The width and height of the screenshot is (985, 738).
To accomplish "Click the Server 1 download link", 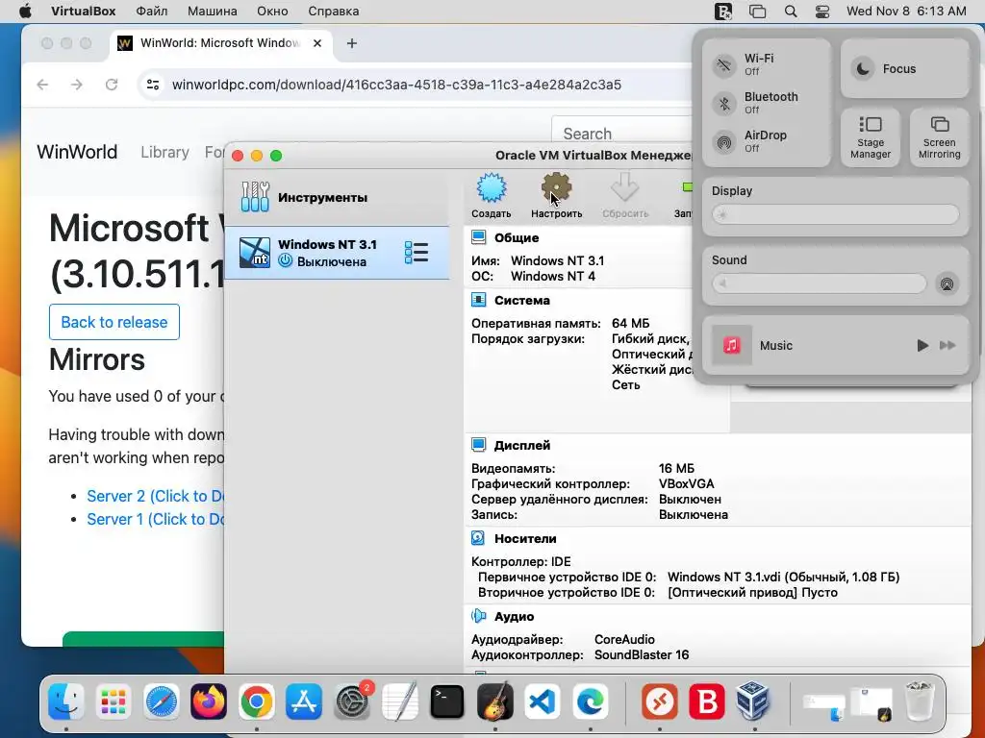I will click(x=155, y=519).
